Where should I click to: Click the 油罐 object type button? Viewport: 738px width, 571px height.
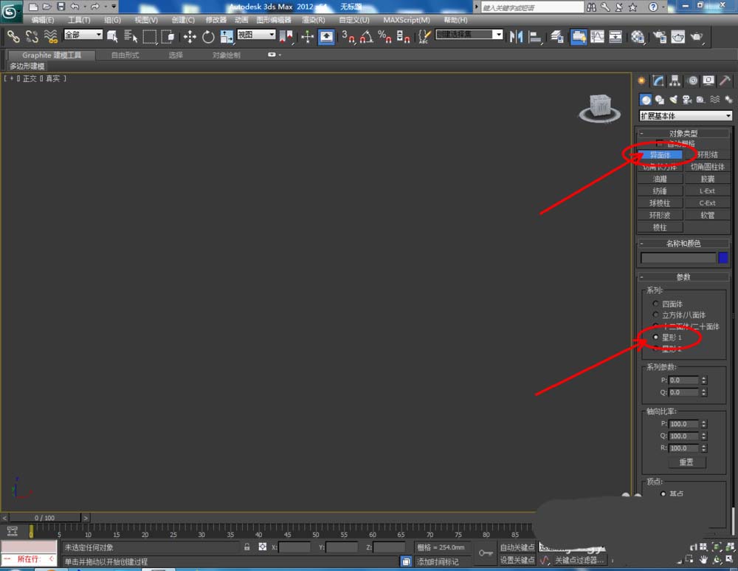click(x=660, y=179)
